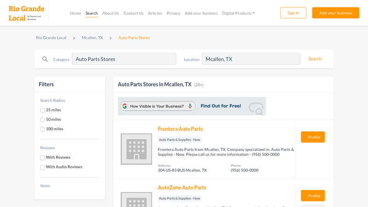
Task: Click the Google G icon in banner
Action: [x=125, y=106]
